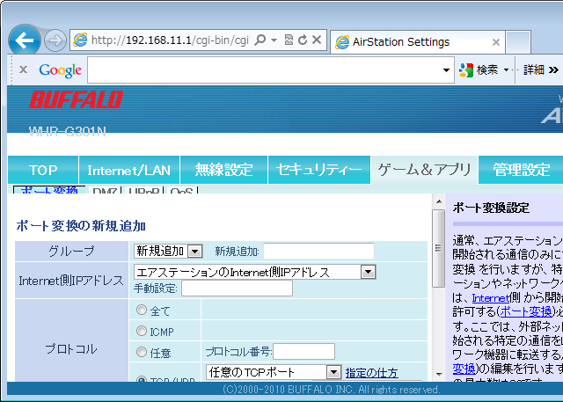Close the AirStation Settings tab

(496, 42)
